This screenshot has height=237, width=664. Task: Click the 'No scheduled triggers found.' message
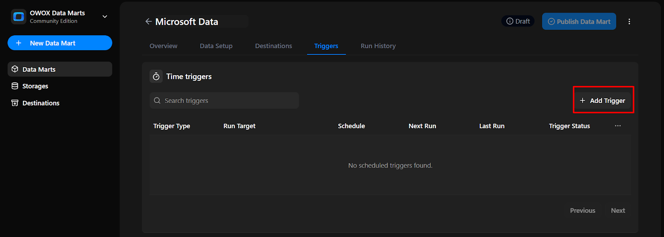(390, 166)
